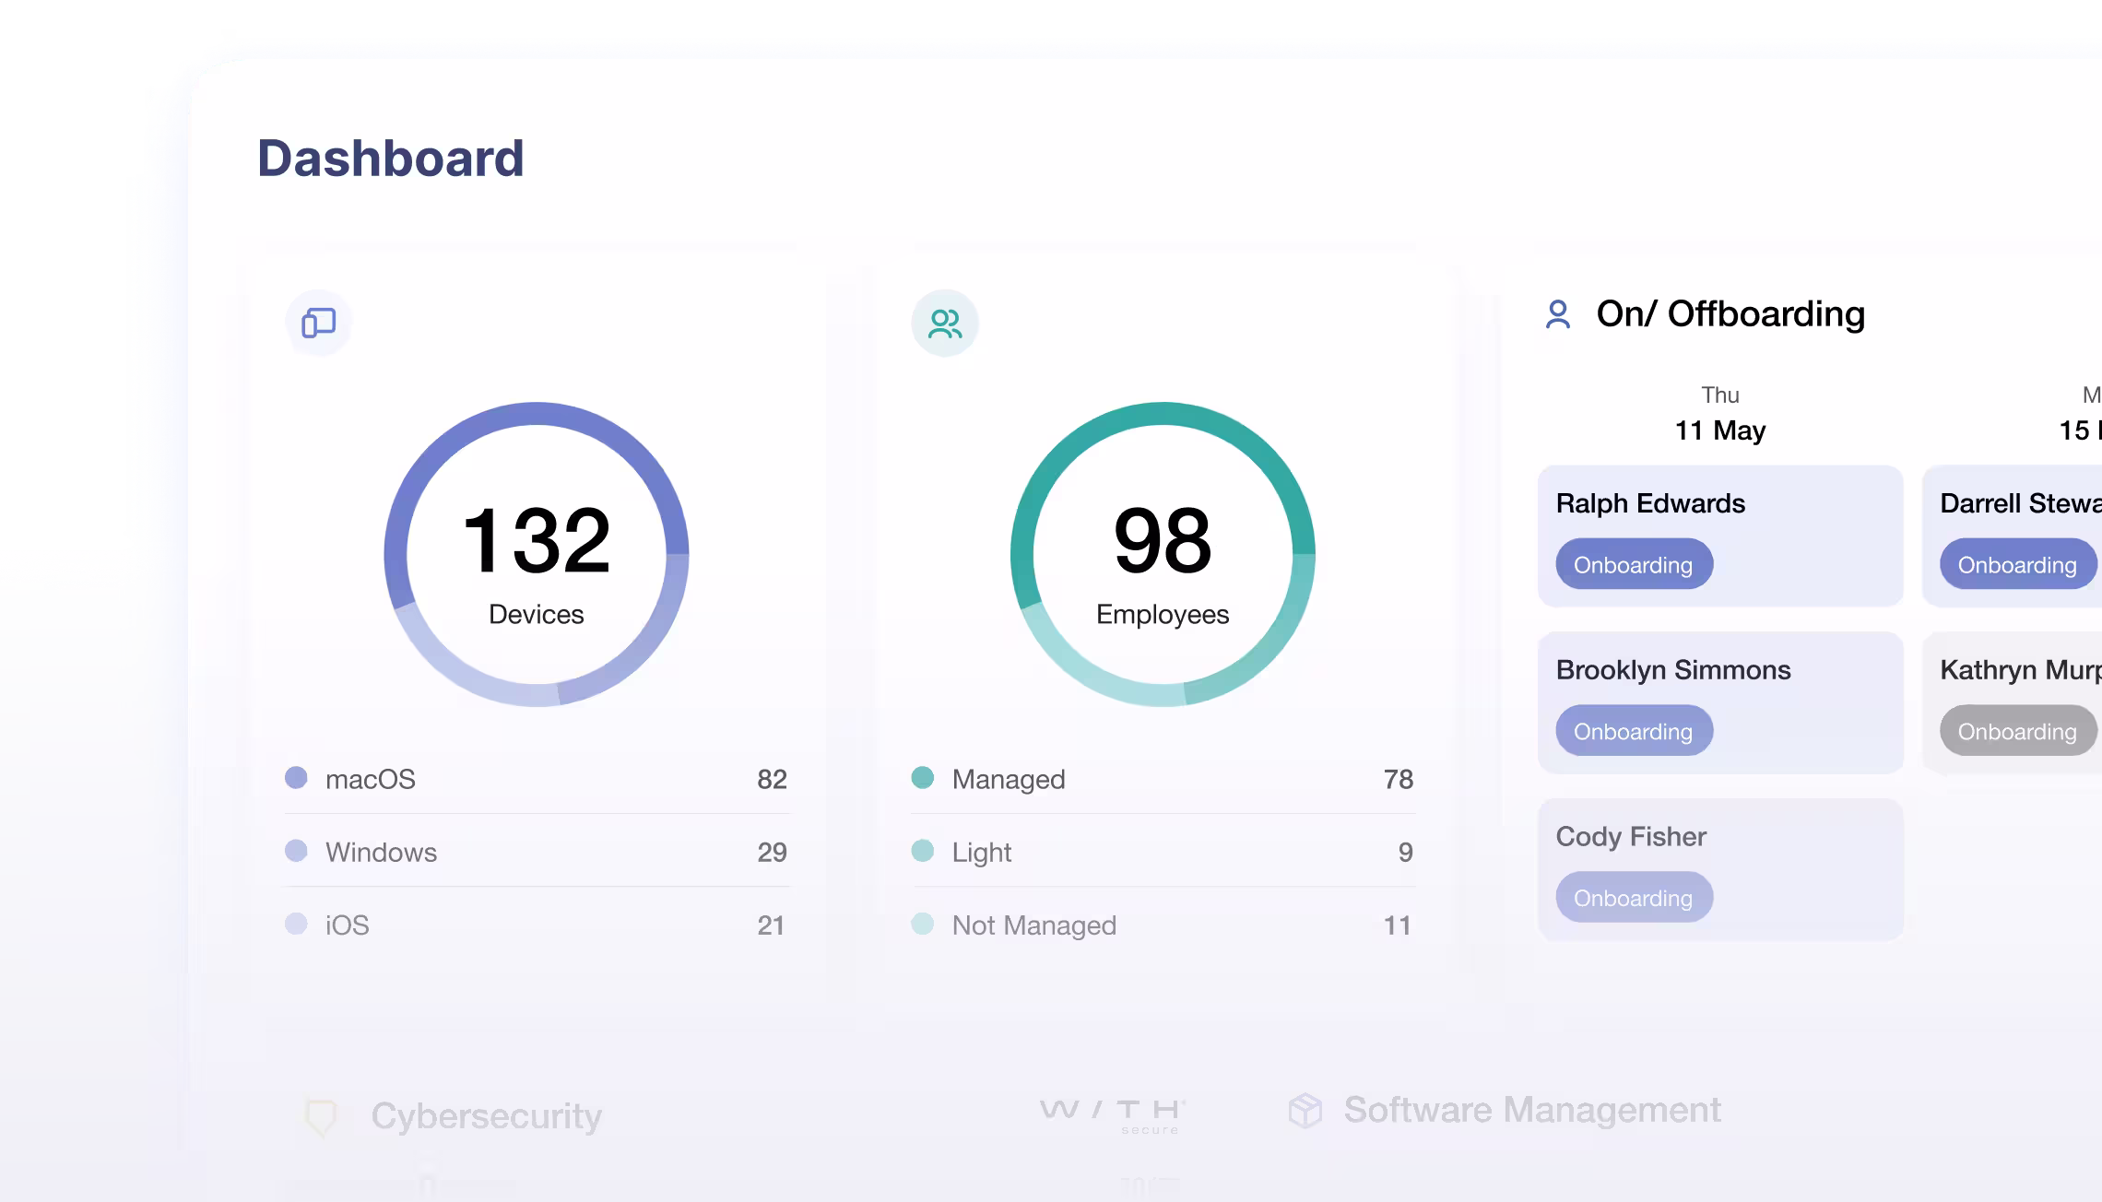Screen dimensions: 2102x1202
Task: Open the Cody Fisher card
Action: pyautogui.click(x=1720, y=869)
